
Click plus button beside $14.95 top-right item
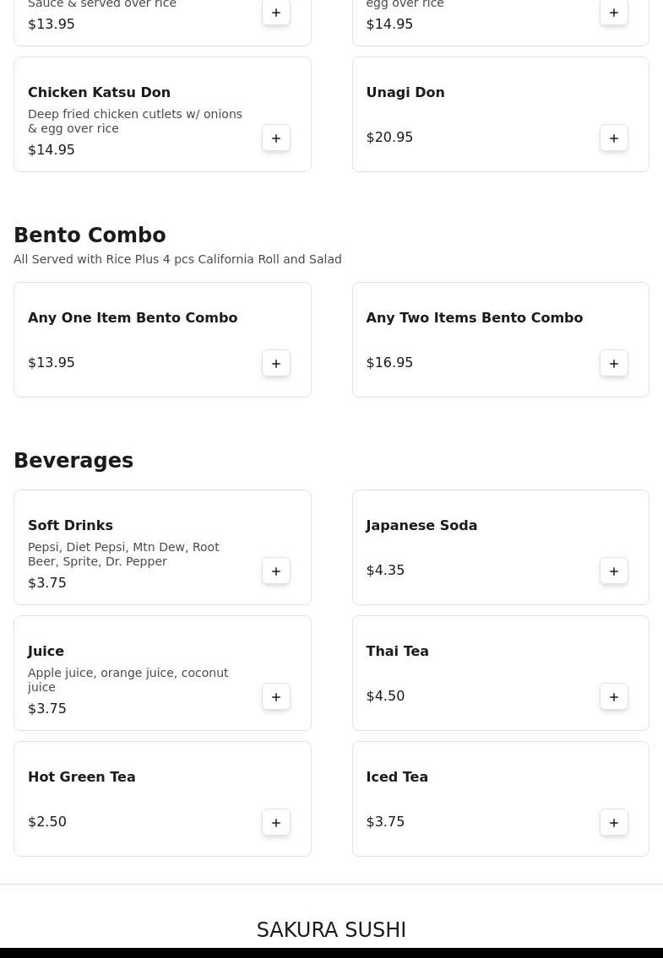614,13
